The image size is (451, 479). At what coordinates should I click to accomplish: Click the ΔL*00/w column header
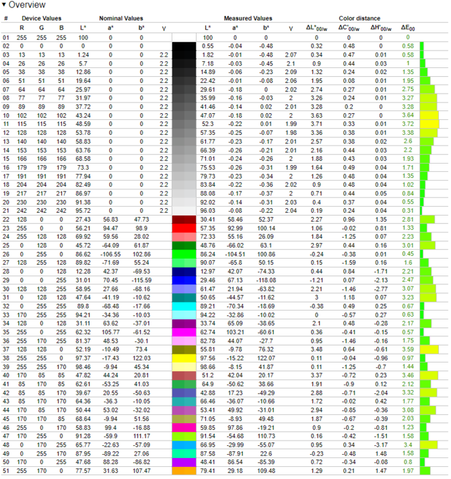coord(316,28)
